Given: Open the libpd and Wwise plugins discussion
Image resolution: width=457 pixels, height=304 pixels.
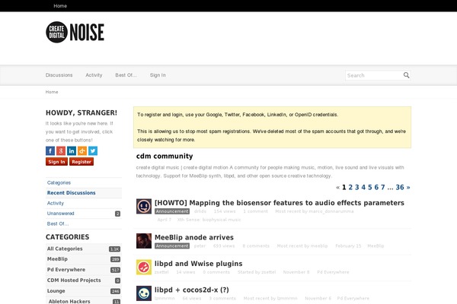Looking at the screenshot, I should pos(199,264).
